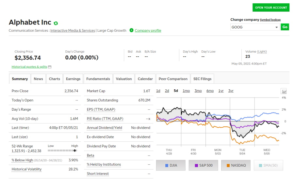Click the Short Interest term
The image size is (294, 182).
98,174
